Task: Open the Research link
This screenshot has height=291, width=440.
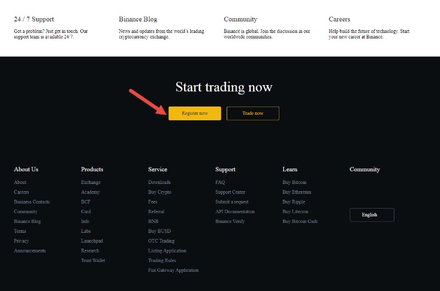Action: (90, 251)
